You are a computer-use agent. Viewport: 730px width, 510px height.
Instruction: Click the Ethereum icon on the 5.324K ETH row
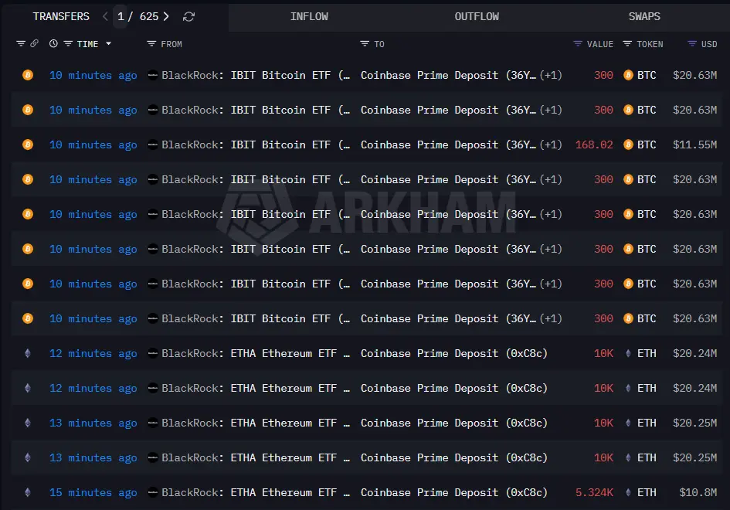[x=28, y=492]
